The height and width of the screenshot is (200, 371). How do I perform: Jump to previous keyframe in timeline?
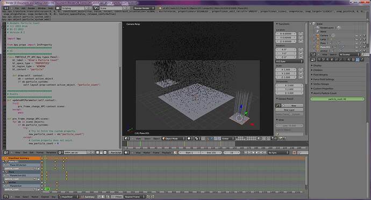pyautogui.click(x=249, y=153)
